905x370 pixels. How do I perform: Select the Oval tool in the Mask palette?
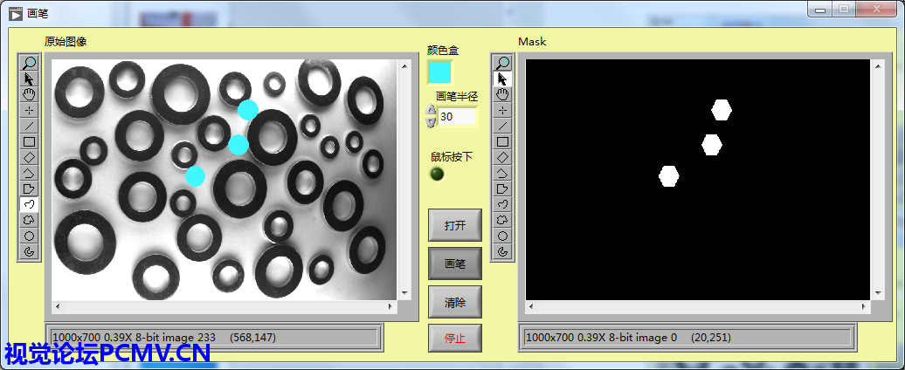tap(502, 236)
